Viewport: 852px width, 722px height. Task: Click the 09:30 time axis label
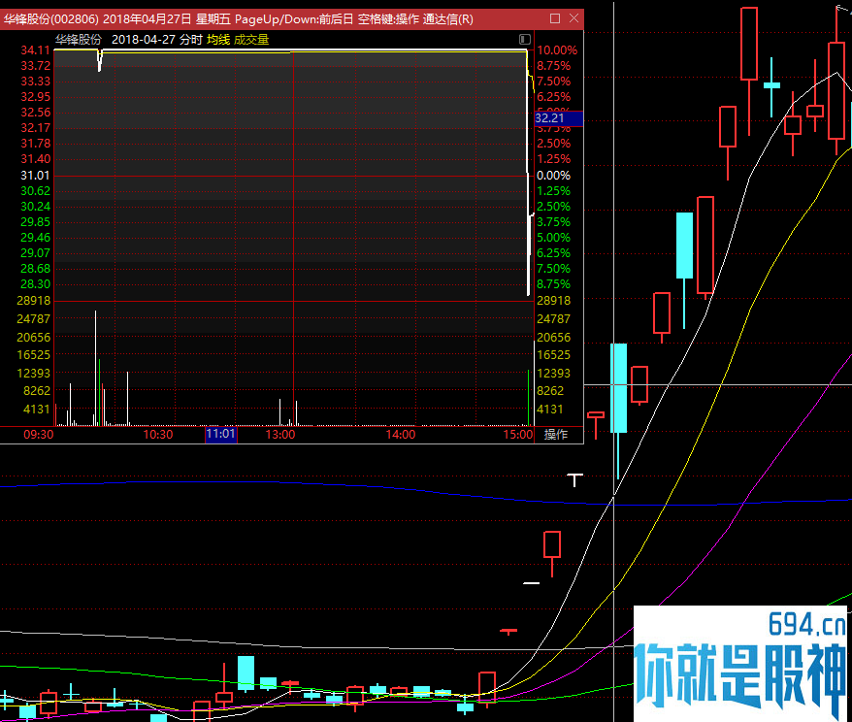click(x=39, y=434)
